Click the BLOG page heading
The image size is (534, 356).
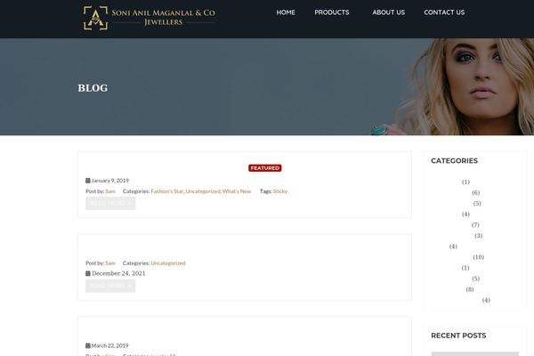[x=93, y=88]
